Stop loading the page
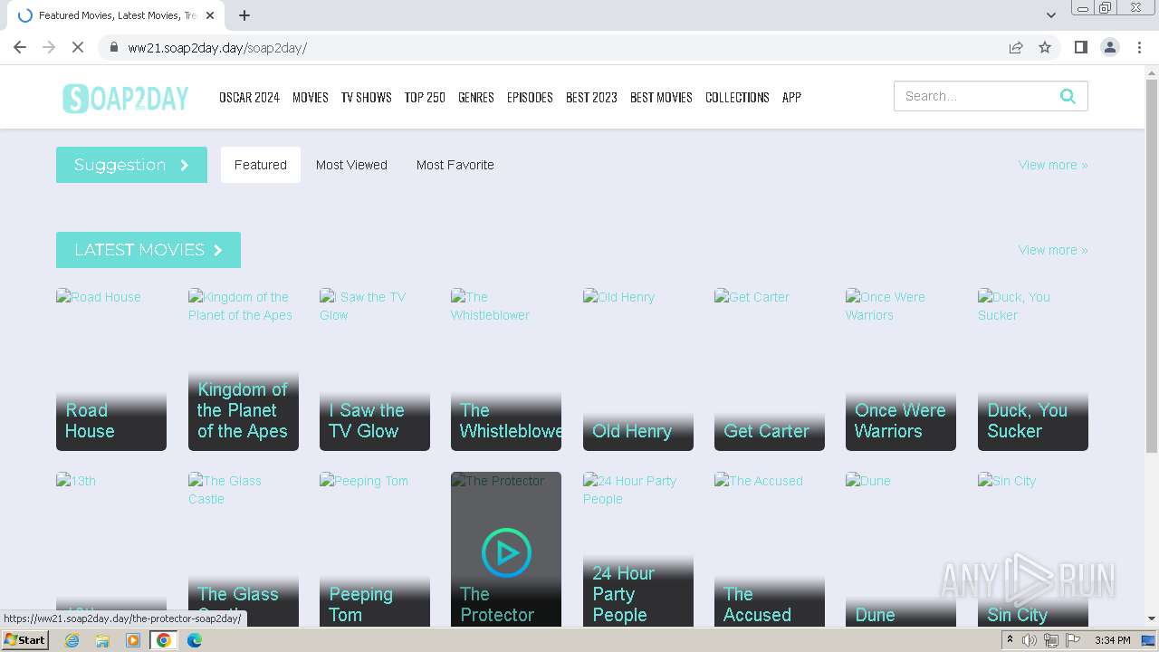This screenshot has height=652, width=1159. pyautogui.click(x=78, y=47)
